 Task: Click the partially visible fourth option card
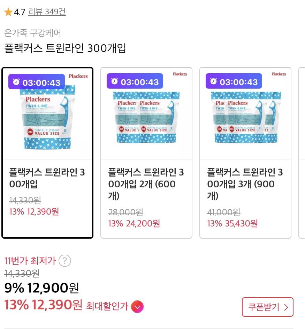302,153
